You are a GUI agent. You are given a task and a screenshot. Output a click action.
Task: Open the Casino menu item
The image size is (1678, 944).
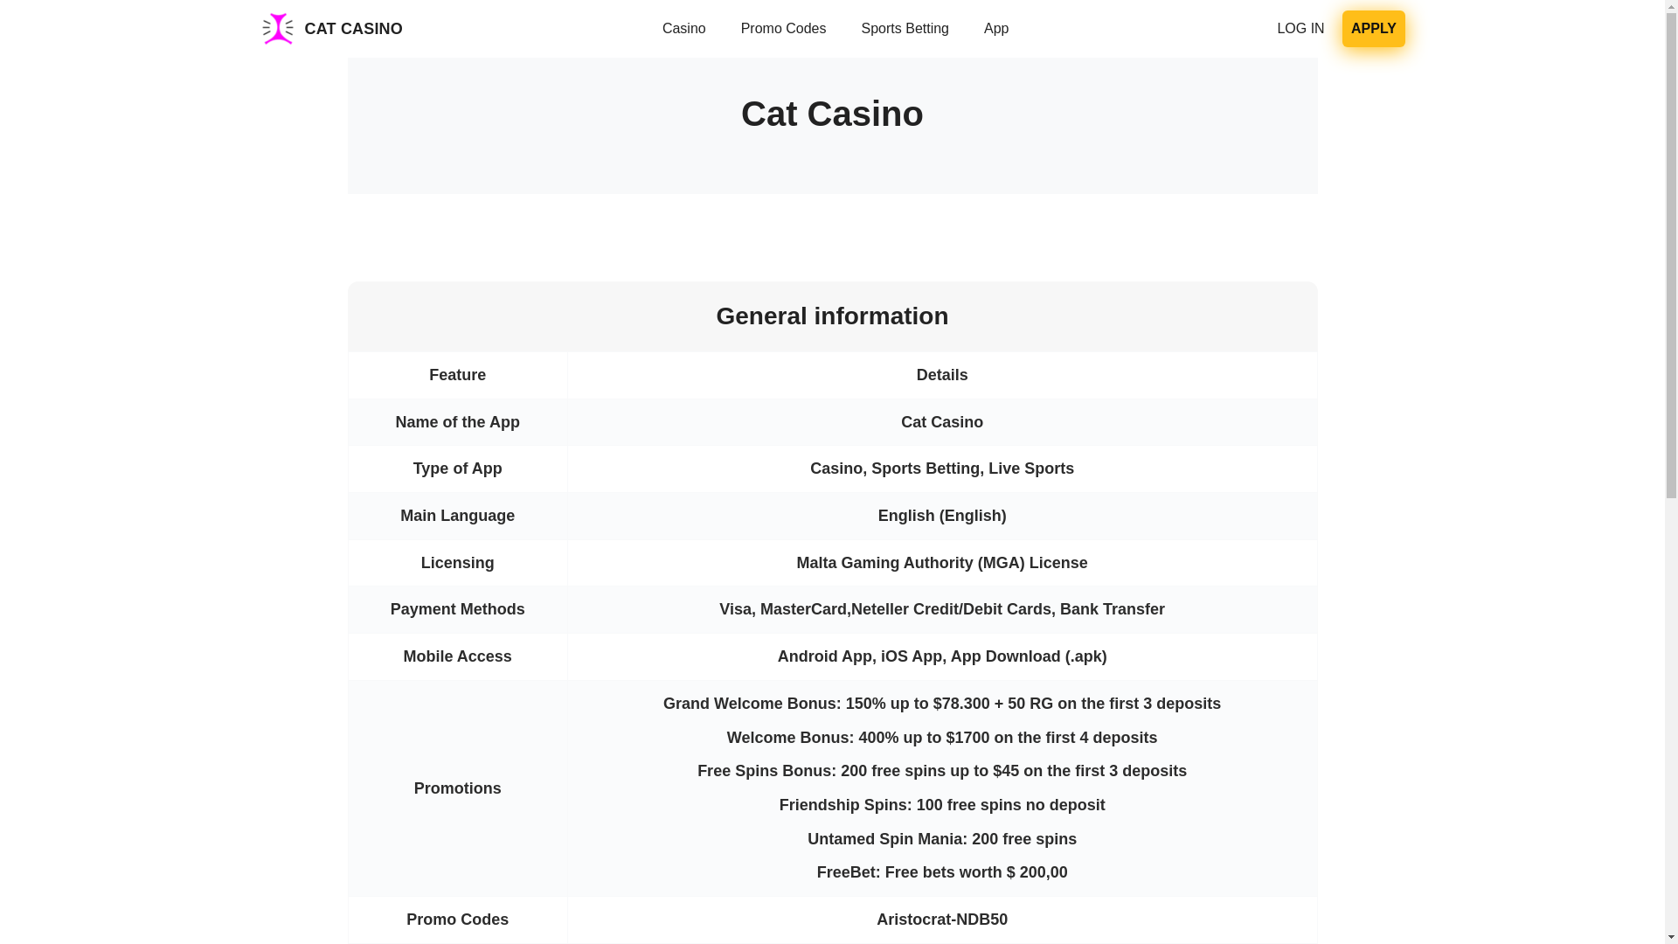pyautogui.click(x=683, y=29)
